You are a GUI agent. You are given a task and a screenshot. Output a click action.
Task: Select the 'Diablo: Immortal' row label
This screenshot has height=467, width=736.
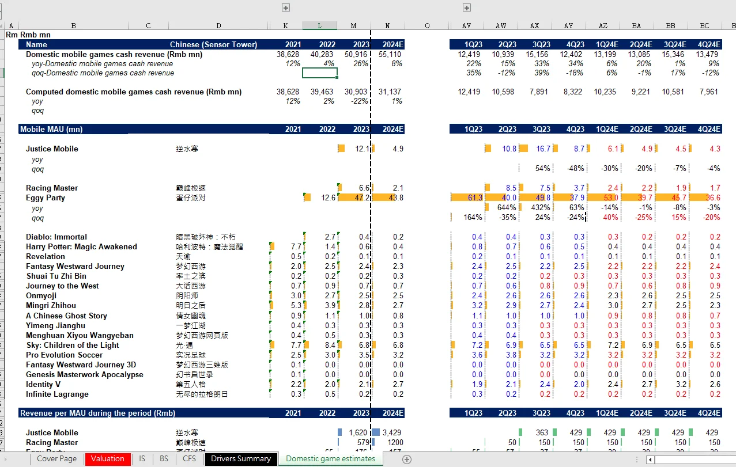[56, 237]
